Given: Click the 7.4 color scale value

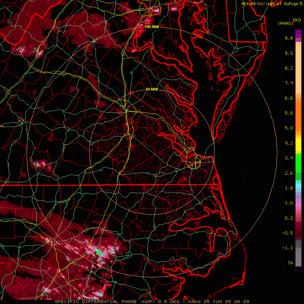Looking at the screenshot, I should [x=289, y=83].
